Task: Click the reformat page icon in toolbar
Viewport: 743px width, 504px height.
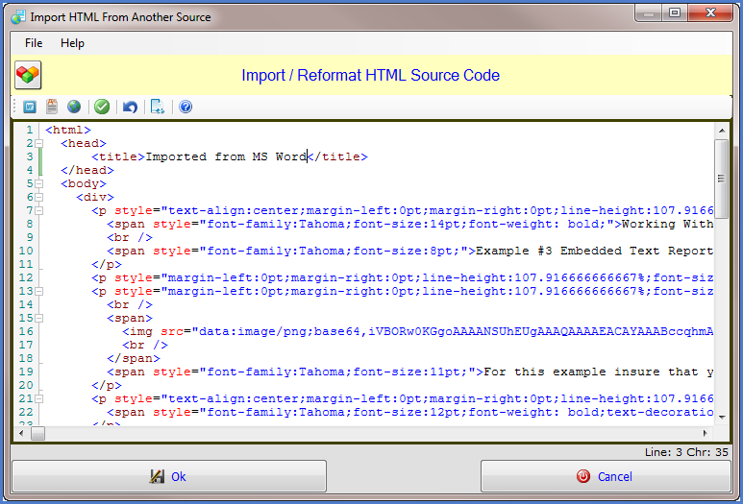Action: (158, 107)
